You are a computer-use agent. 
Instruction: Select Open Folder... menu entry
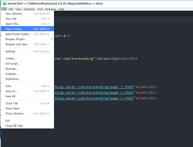[27, 29]
